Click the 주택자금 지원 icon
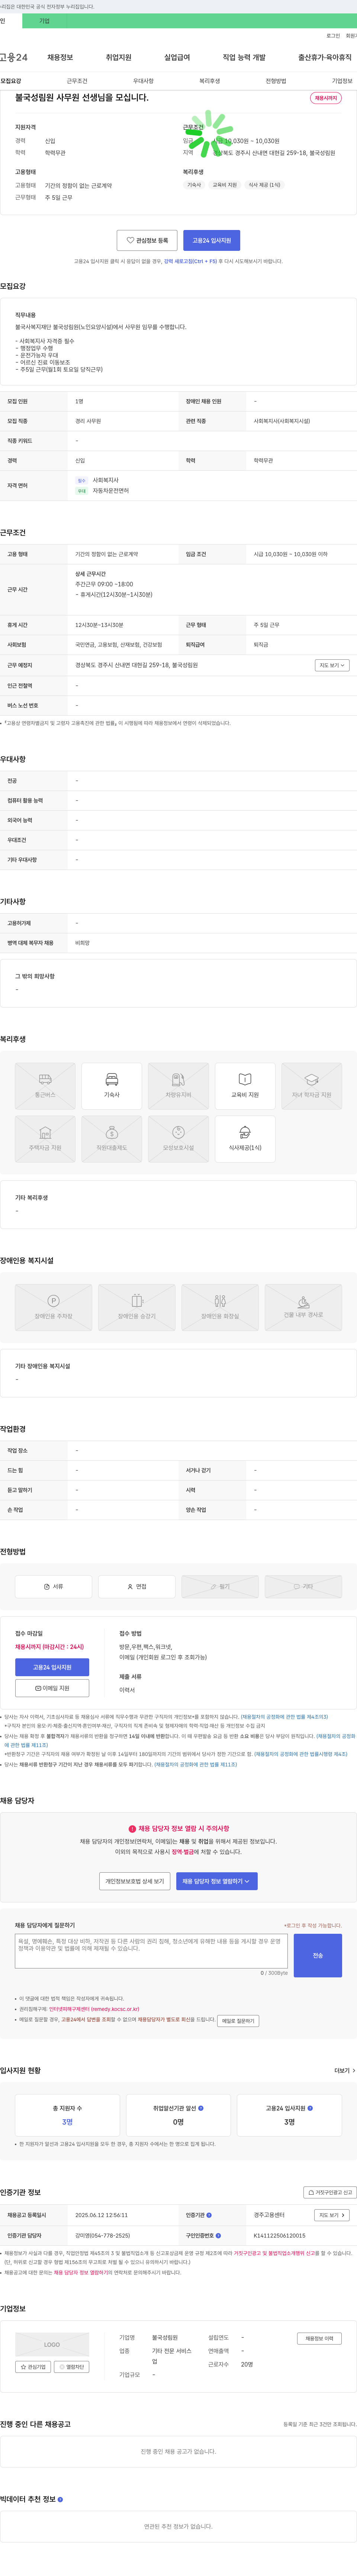 tap(45, 1139)
